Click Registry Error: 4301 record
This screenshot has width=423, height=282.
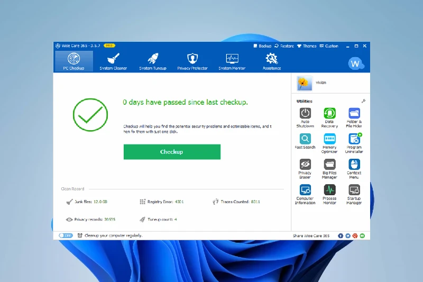[x=162, y=202]
